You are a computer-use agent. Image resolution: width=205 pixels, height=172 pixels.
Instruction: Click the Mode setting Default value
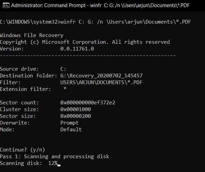tap(71, 129)
